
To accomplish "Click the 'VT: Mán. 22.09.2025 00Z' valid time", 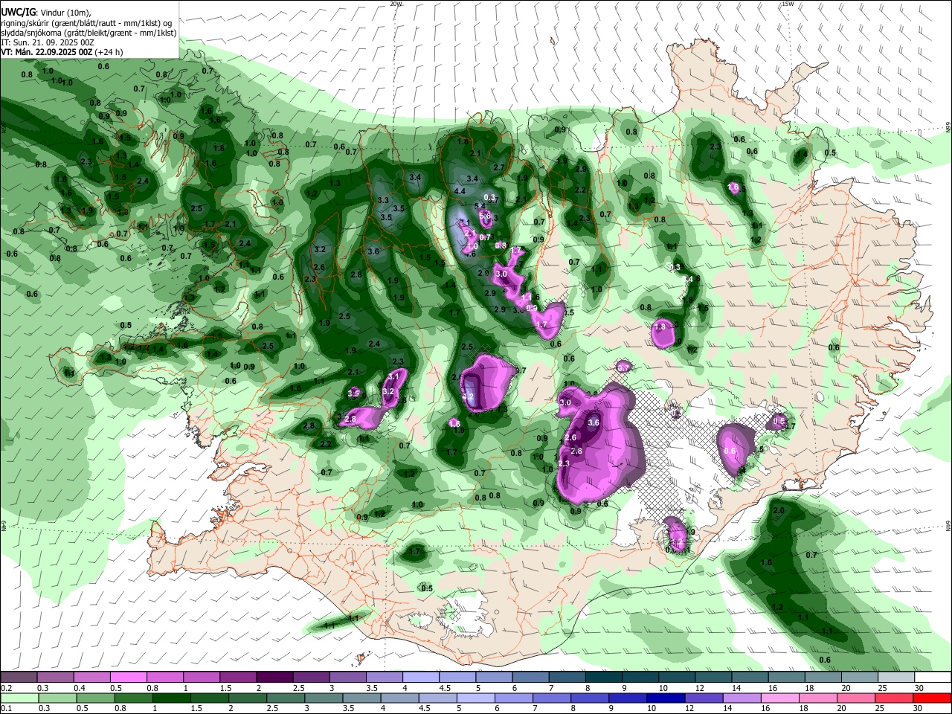I will [47, 52].
